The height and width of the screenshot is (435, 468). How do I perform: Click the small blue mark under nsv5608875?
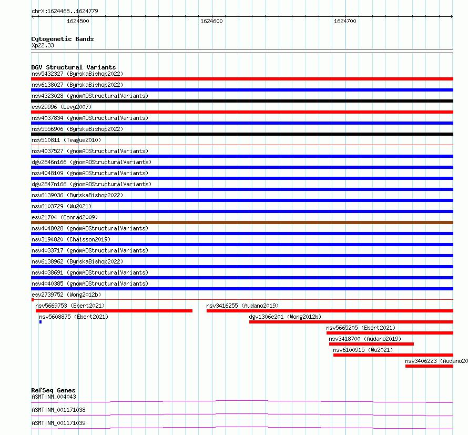tap(40, 322)
